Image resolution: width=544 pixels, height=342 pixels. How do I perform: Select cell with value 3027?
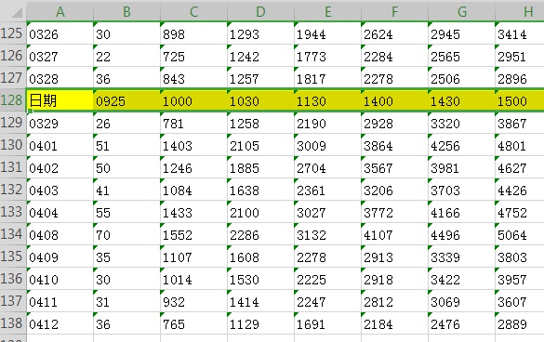pos(328,212)
